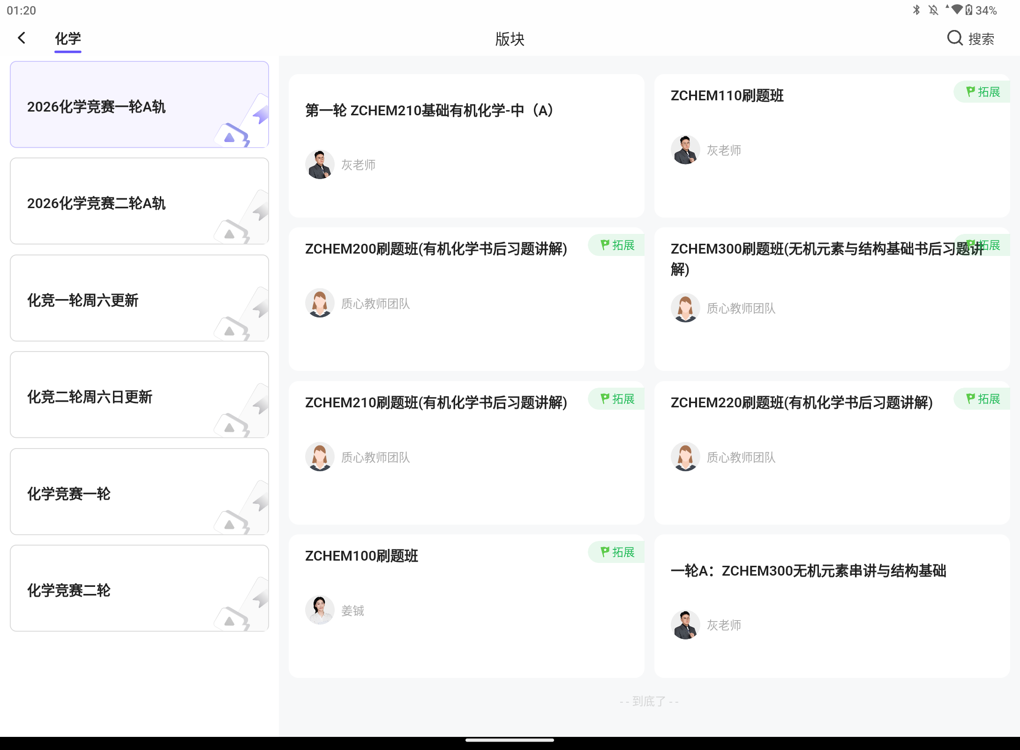Open course 第一轮 ZCHEM210基础有机化学-中（A）
1020x750 pixels.
466,146
